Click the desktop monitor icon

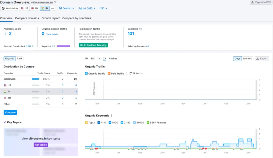pyautogui.click(x=61, y=8)
